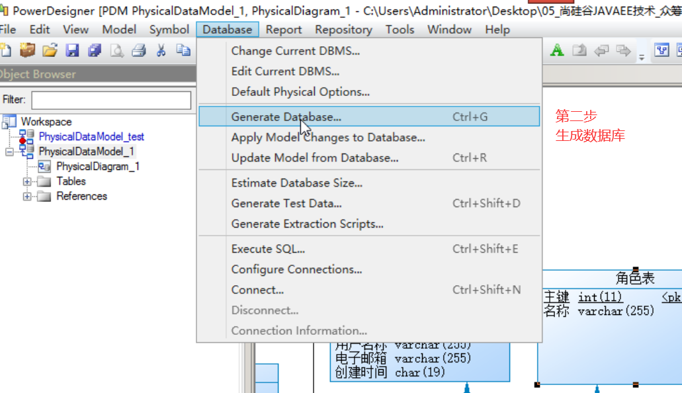The height and width of the screenshot is (393, 682).
Task: Click the Tables folder icon
Action: 44,181
